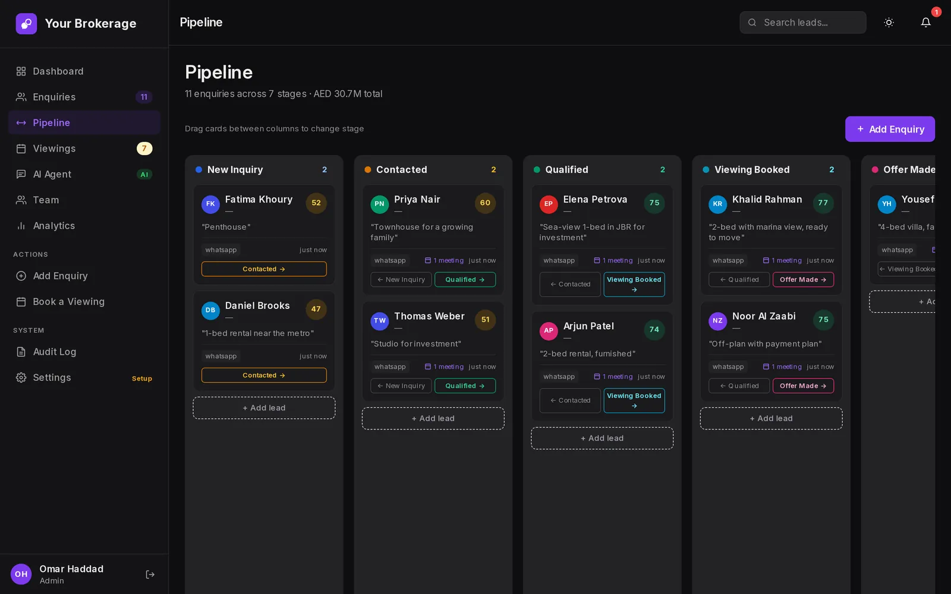Open the AI Agent page
Image resolution: width=951 pixels, height=594 pixels.
(x=84, y=174)
